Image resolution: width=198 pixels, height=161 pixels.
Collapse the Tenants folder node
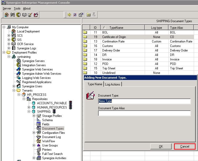pyautogui.click(x=14, y=90)
